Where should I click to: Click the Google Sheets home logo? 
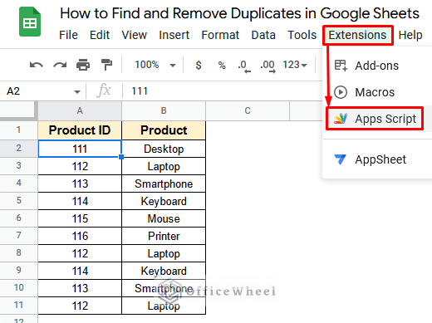coord(30,22)
